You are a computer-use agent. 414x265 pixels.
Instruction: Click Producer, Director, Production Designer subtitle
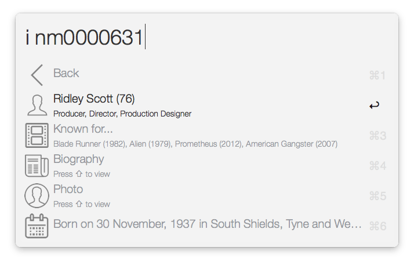(x=122, y=114)
